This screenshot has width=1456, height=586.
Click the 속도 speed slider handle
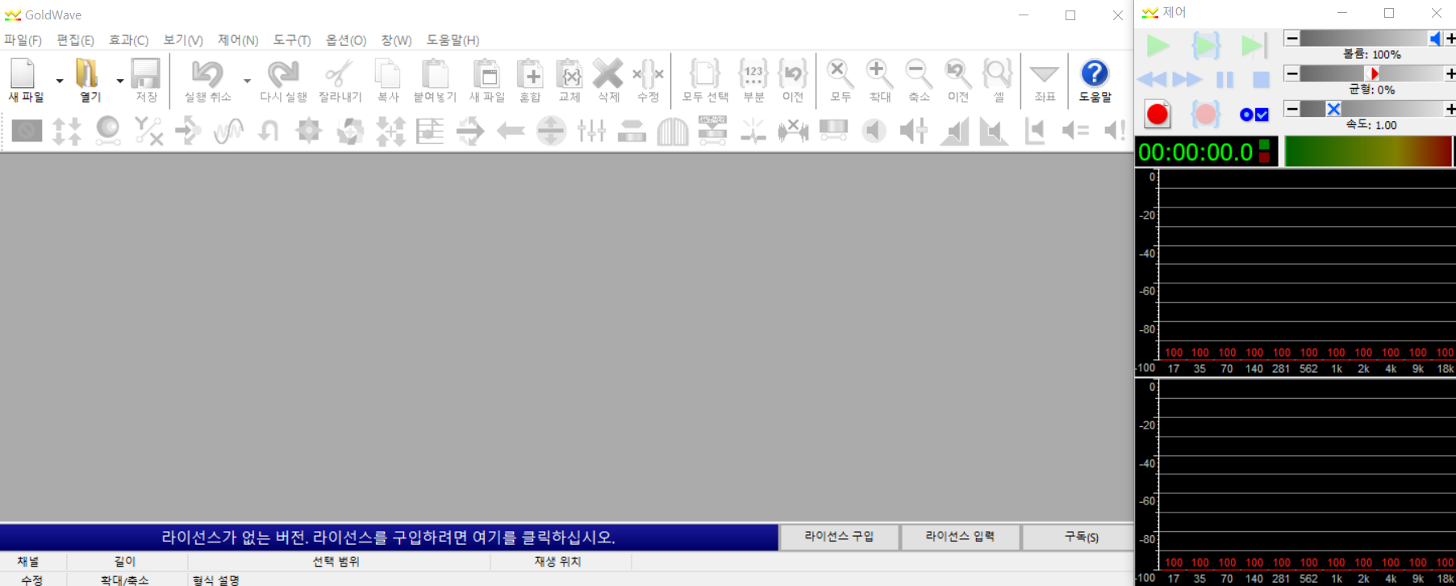(x=1333, y=109)
